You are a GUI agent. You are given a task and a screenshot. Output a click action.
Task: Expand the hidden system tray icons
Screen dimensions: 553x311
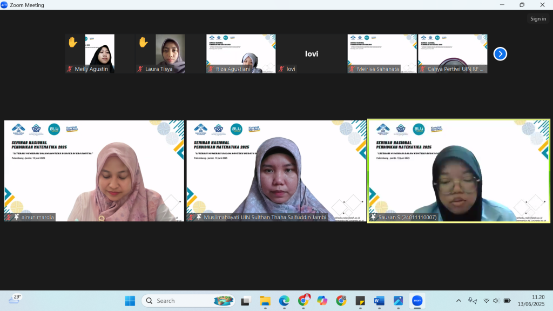(x=459, y=301)
